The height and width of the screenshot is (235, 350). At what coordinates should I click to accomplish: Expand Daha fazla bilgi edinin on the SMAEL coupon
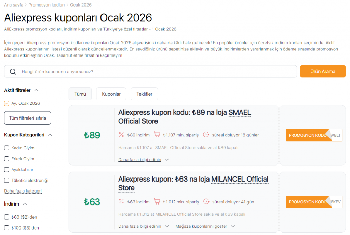pos(139,159)
